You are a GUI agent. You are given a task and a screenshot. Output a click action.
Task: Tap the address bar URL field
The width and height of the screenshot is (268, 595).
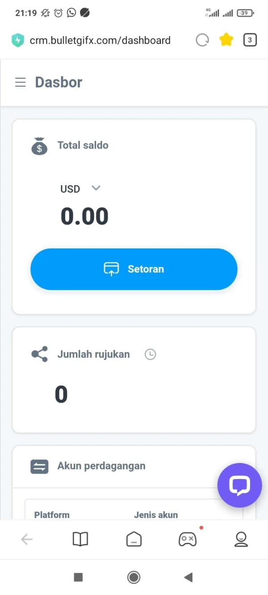click(x=100, y=40)
